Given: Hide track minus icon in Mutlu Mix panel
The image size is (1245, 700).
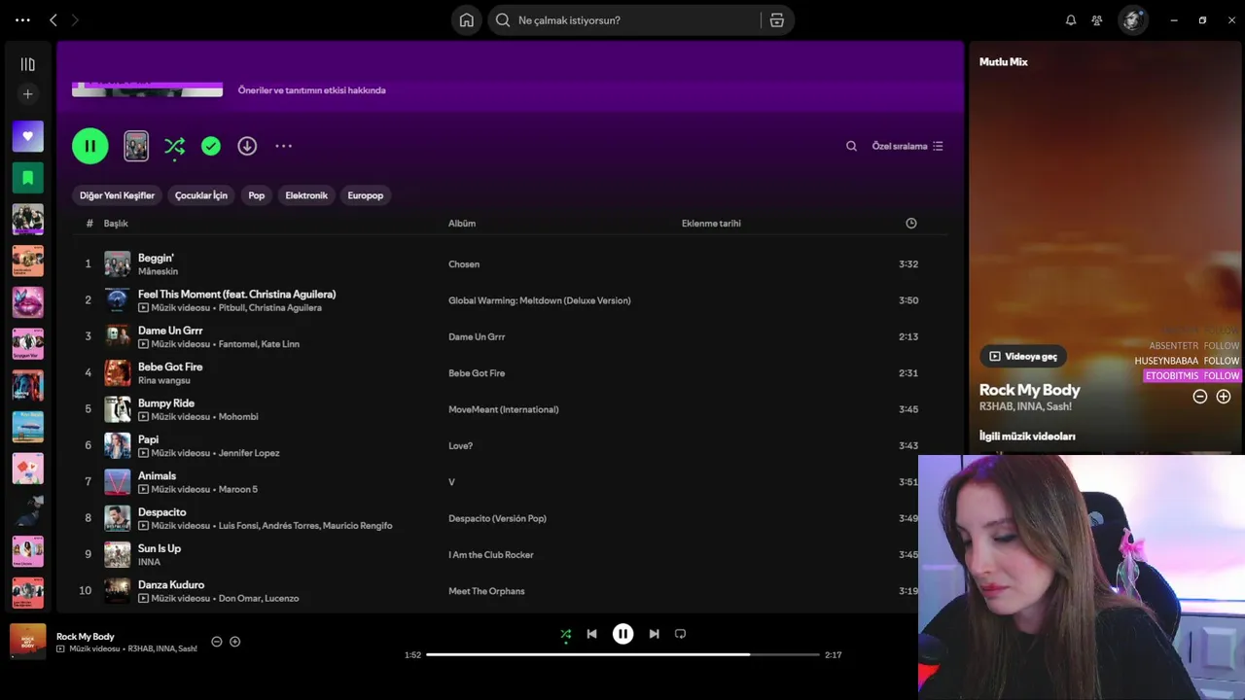Looking at the screenshot, I should pyautogui.click(x=1200, y=397).
